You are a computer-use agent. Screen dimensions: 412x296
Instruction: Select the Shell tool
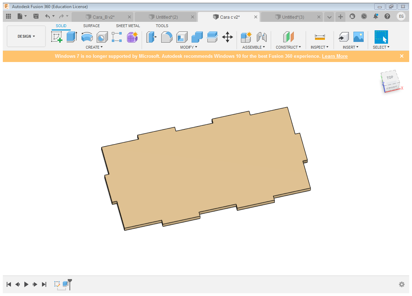coord(182,37)
